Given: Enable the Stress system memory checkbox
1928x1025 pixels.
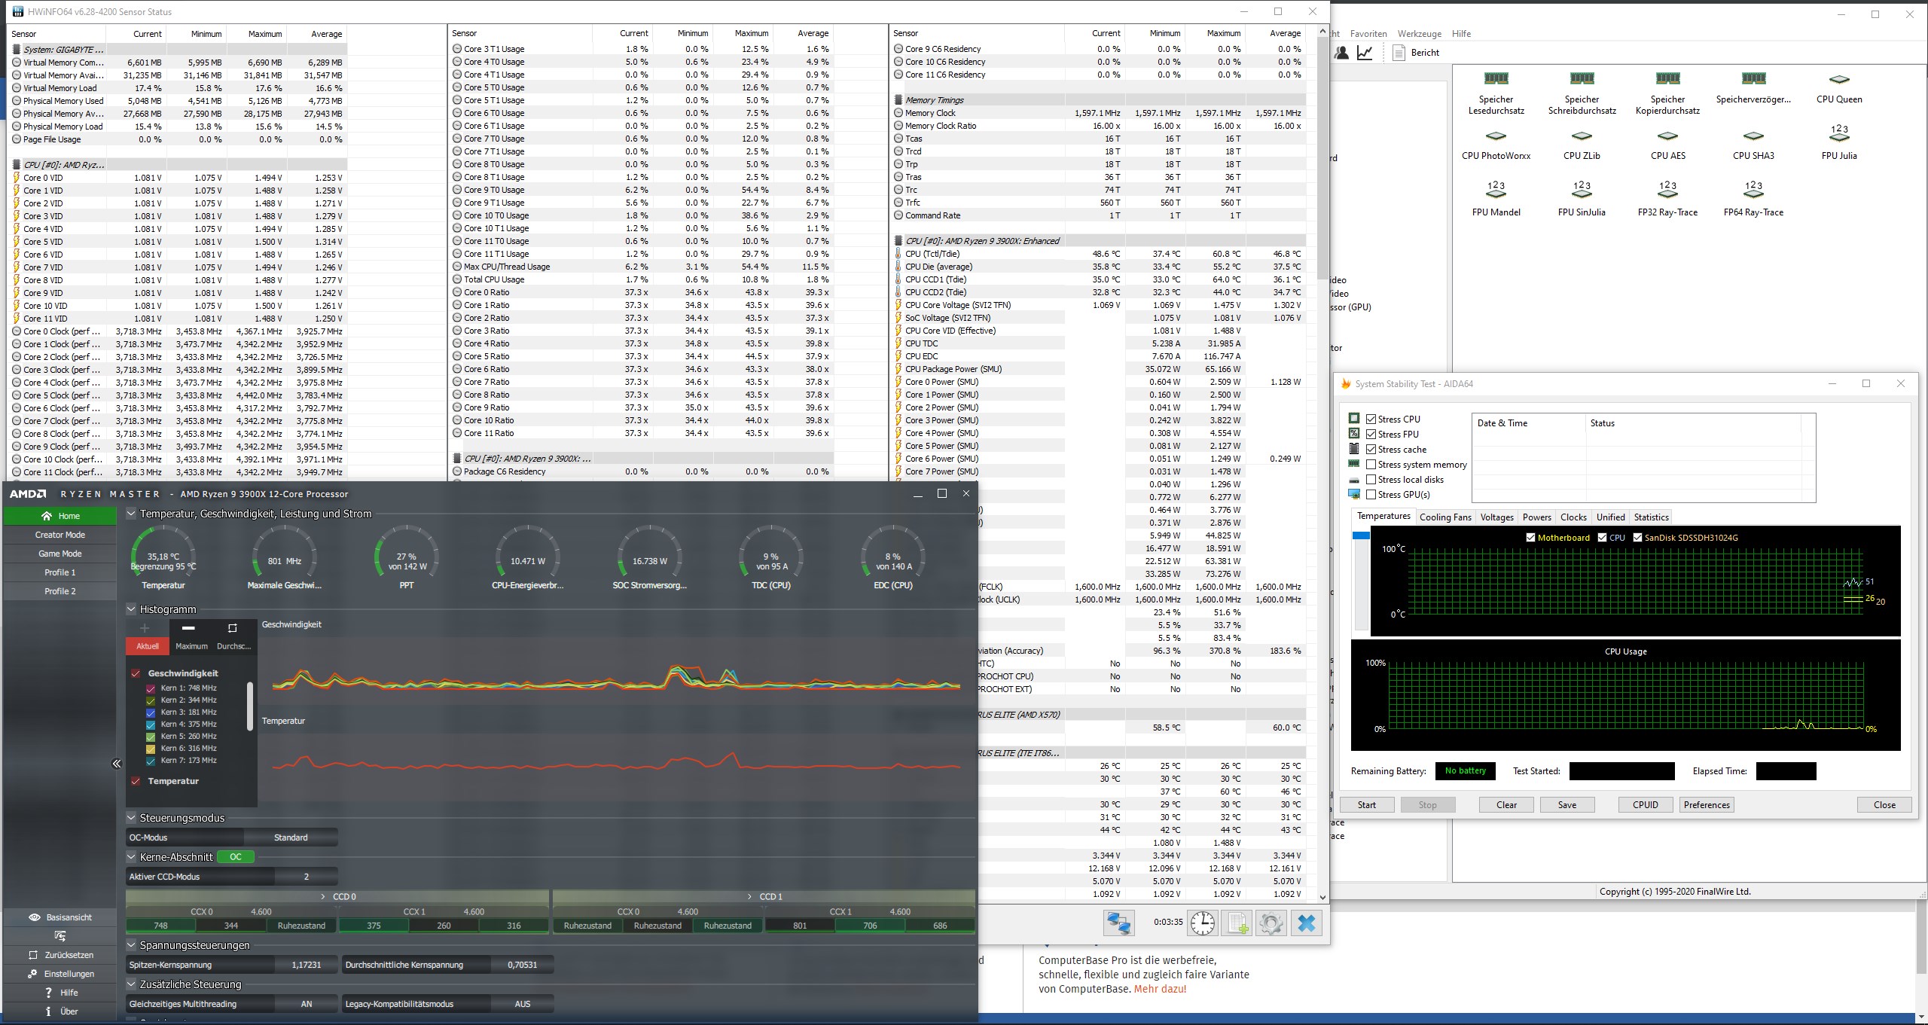Looking at the screenshot, I should click(1371, 465).
